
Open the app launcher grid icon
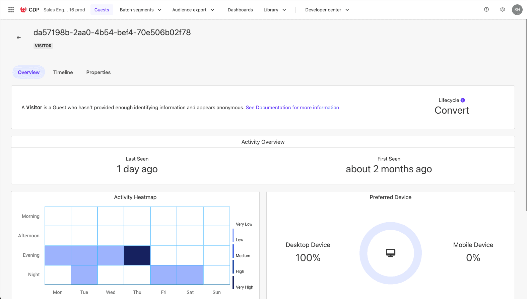[11, 10]
